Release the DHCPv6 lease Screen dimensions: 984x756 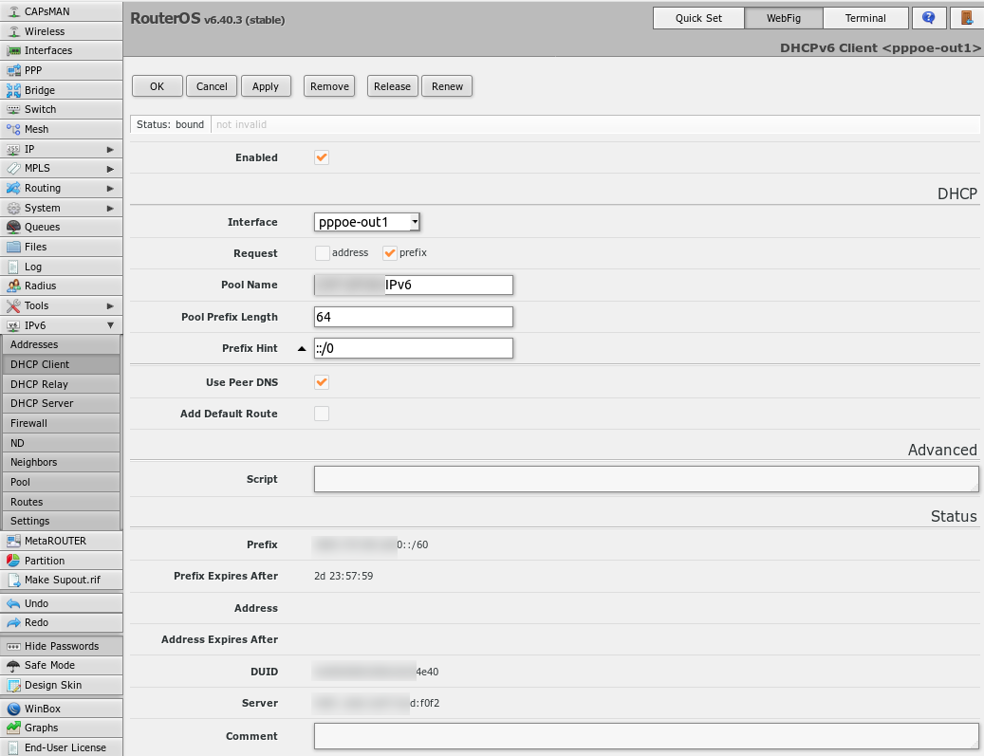click(x=392, y=86)
